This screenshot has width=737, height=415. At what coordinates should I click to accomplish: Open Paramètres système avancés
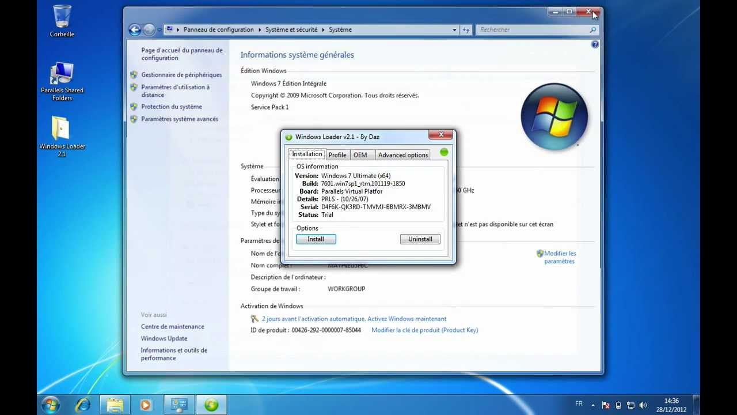(180, 119)
